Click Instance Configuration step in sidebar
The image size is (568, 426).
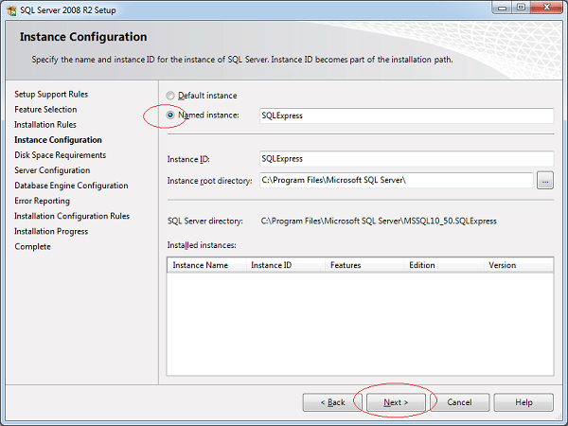58,140
